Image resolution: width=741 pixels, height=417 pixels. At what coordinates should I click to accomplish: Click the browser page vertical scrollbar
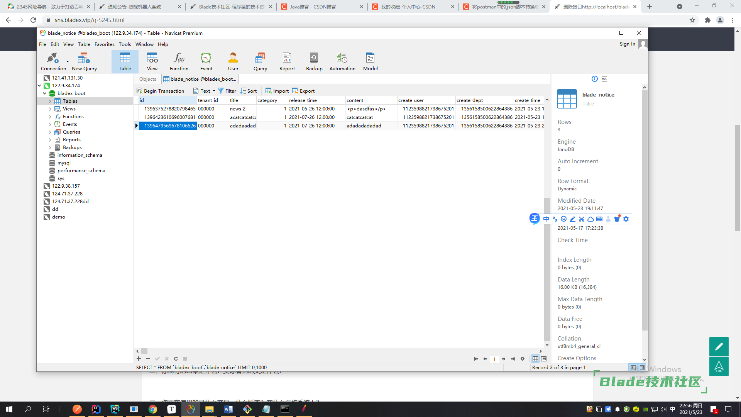click(738, 178)
